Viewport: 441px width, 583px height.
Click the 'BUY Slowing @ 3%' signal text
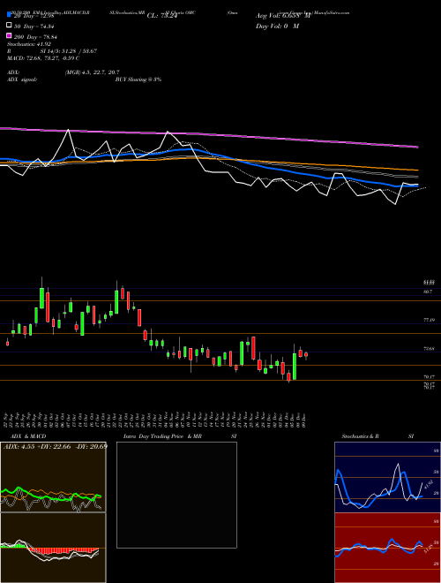138,79
